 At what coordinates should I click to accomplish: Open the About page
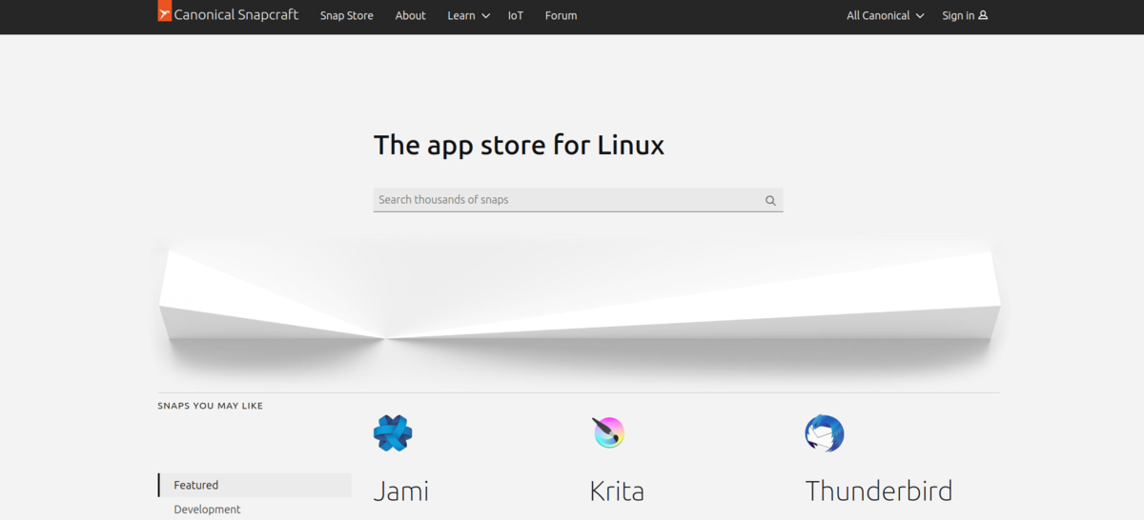(411, 15)
